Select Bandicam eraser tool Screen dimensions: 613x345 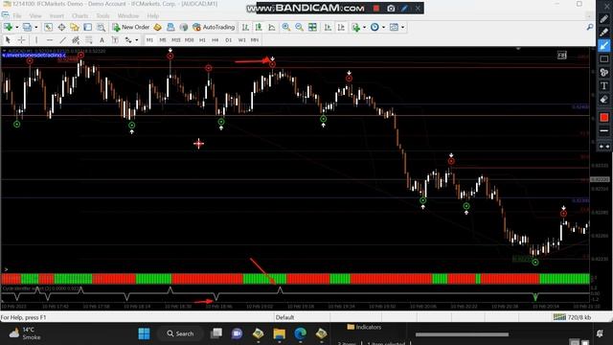pos(604,100)
